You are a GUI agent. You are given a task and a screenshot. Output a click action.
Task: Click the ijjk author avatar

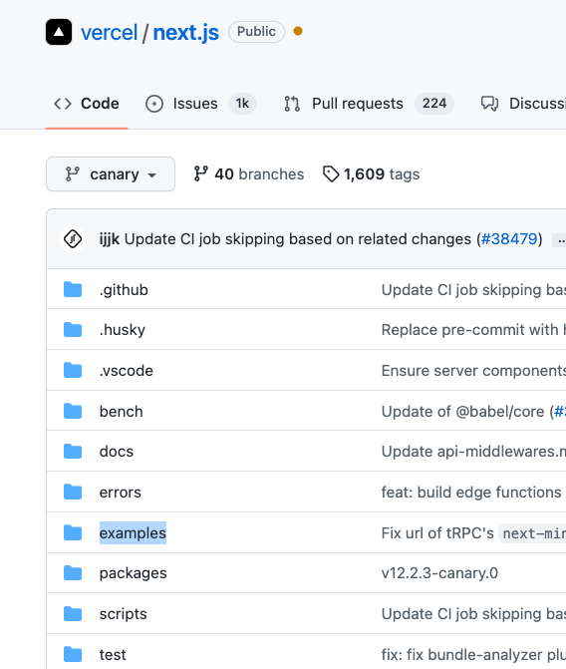[73, 239]
